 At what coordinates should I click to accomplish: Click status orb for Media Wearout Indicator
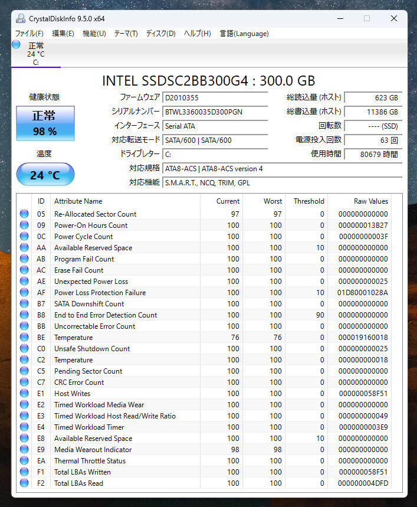pyautogui.click(x=24, y=449)
